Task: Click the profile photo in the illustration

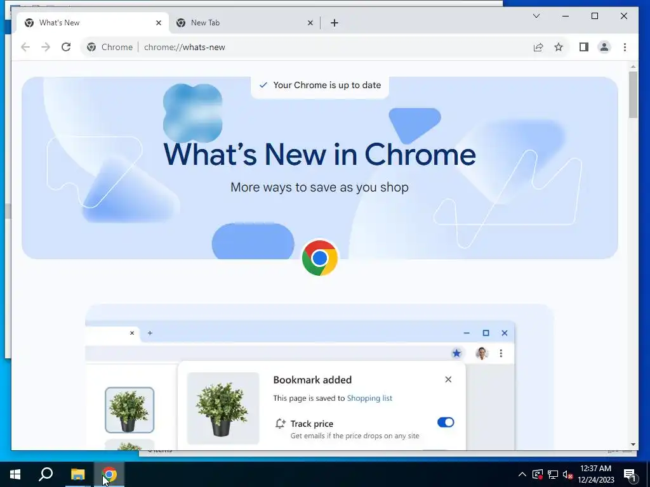Action: pyautogui.click(x=481, y=353)
